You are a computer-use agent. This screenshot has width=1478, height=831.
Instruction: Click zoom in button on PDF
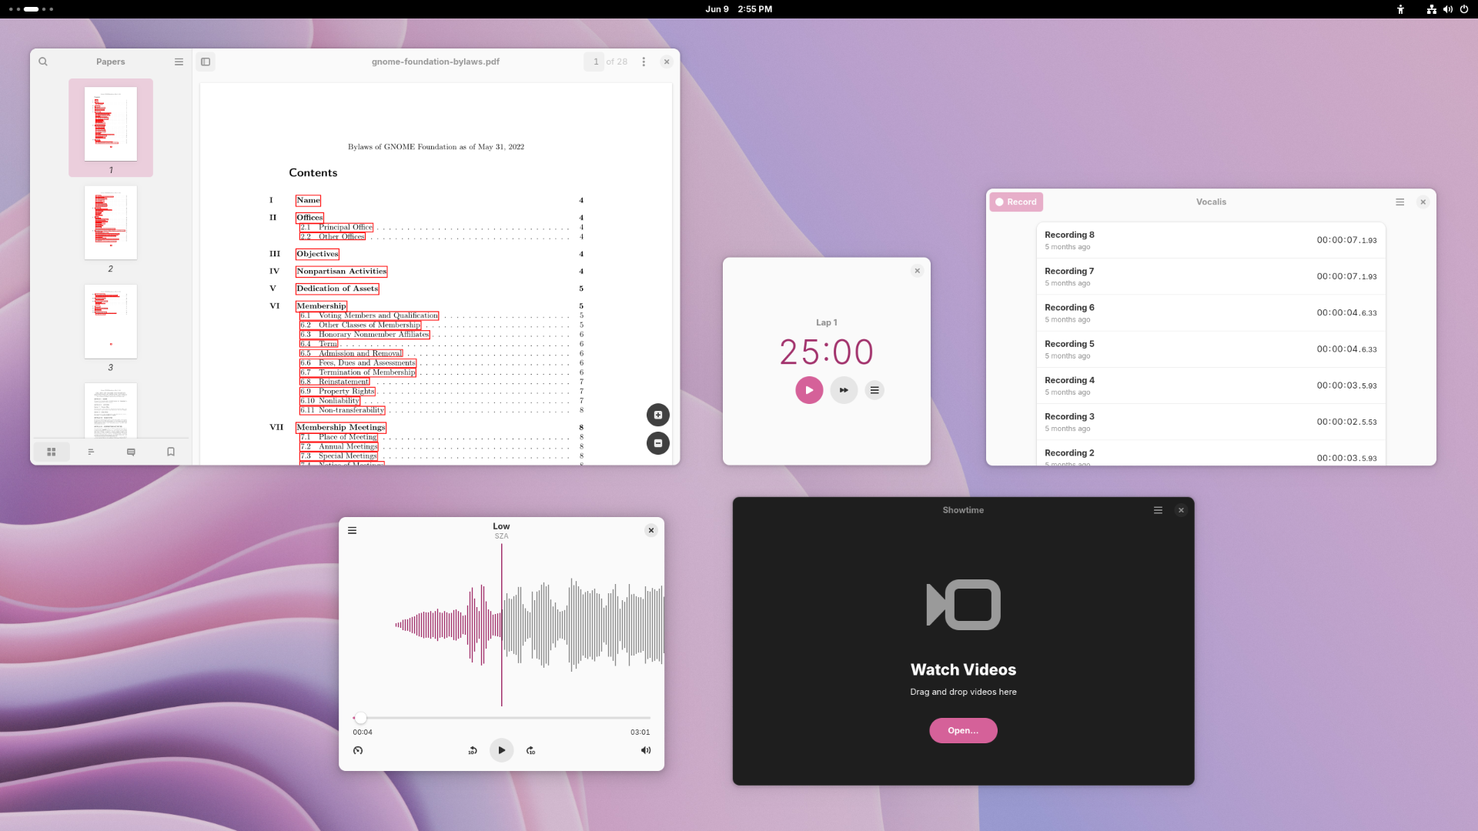(x=657, y=415)
